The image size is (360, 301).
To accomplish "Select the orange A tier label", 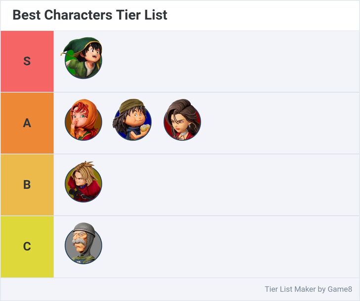I will point(27,123).
